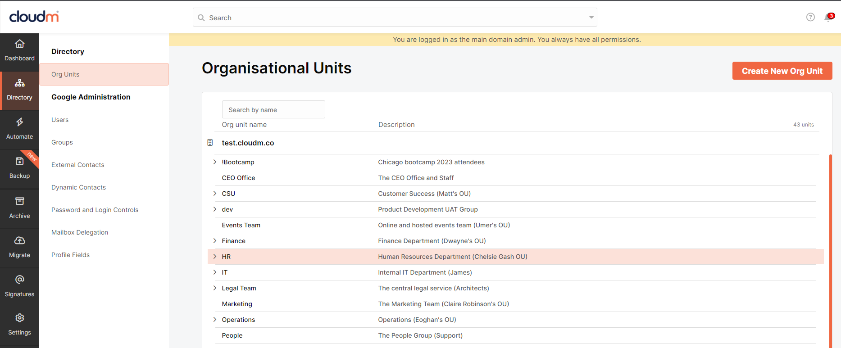841x348 pixels.
Task: Open External Contacts menu item
Action: click(78, 165)
